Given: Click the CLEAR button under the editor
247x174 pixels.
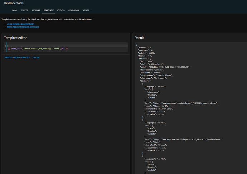Looking at the screenshot, I should [x=36, y=57].
